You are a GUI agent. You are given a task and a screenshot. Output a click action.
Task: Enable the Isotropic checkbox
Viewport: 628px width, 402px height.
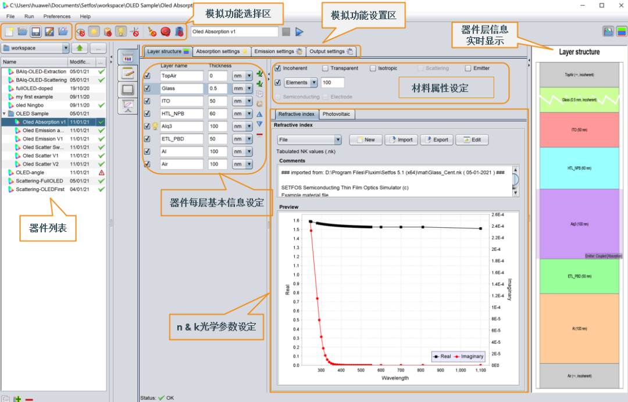coord(373,68)
